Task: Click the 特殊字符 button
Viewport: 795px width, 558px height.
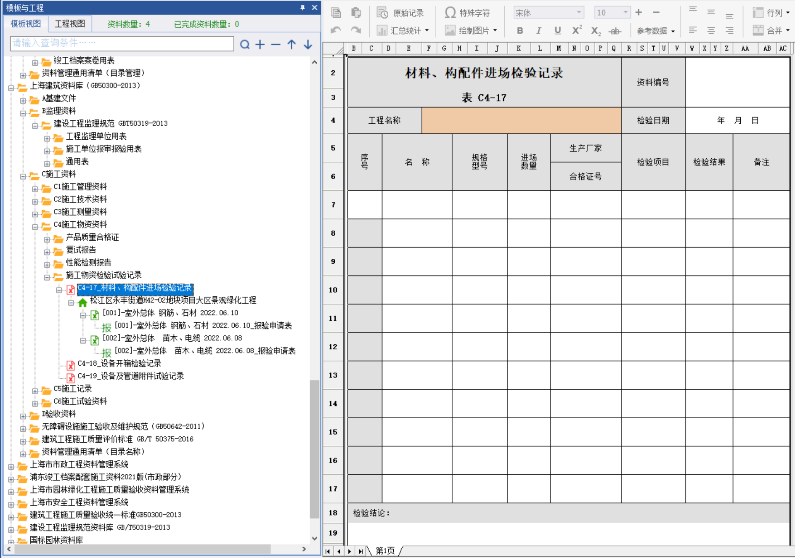Action: [x=467, y=13]
